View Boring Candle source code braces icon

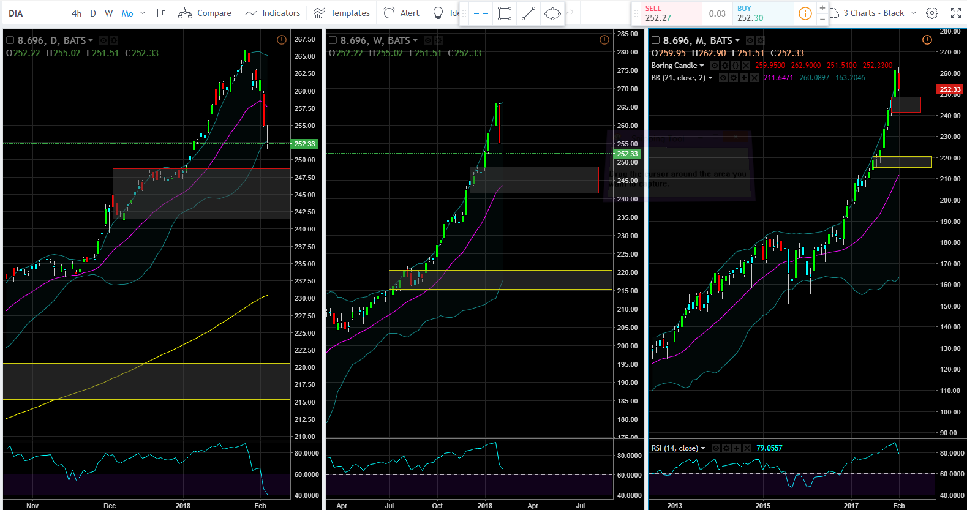click(x=736, y=66)
